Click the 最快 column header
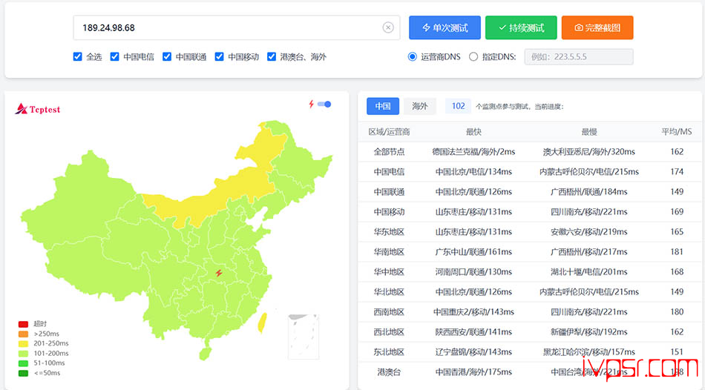 pyautogui.click(x=473, y=132)
